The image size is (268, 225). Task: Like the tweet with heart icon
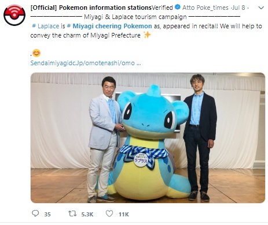click(x=109, y=213)
